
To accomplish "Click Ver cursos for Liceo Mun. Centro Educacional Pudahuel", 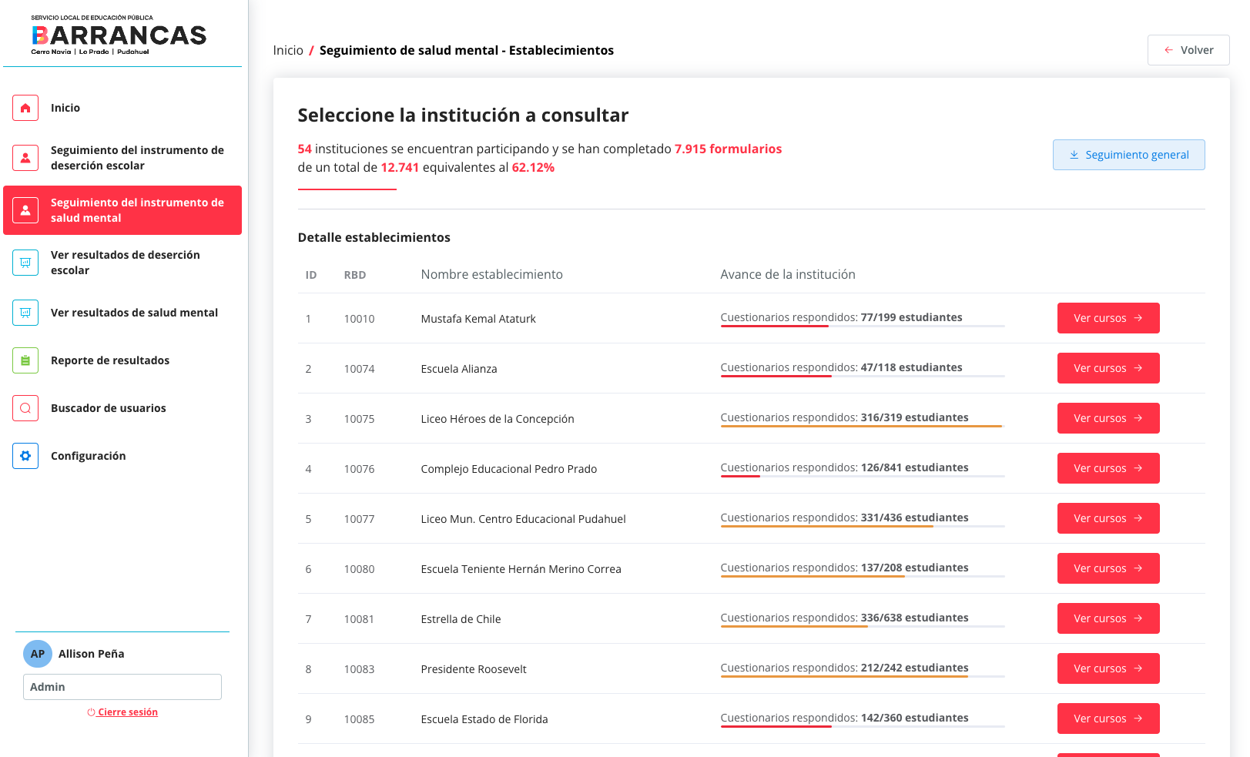I will [1108, 518].
